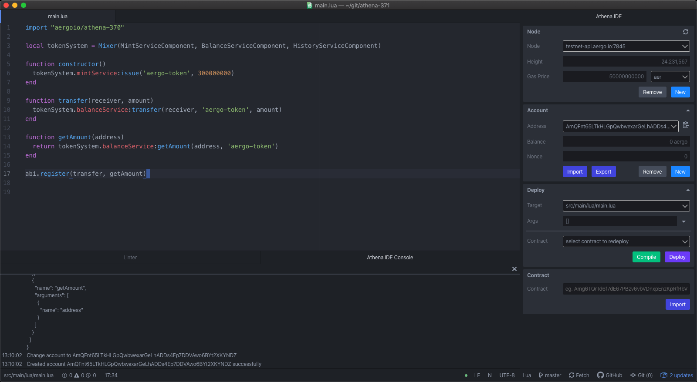This screenshot has height=382, width=697.
Task: Click the Export account button
Action: [603, 172]
